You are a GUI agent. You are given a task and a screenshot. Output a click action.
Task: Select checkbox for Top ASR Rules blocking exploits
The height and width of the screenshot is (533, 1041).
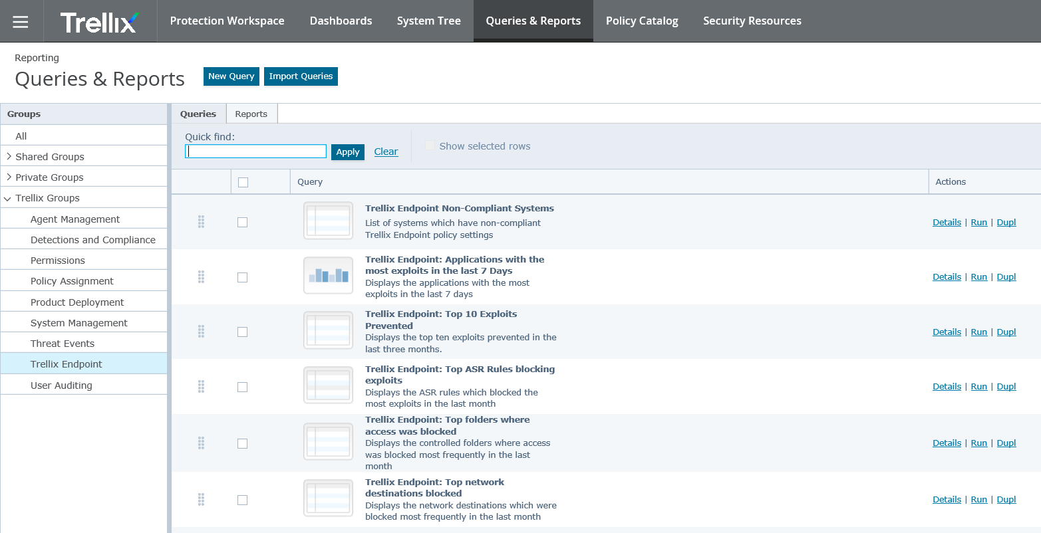coord(242,387)
